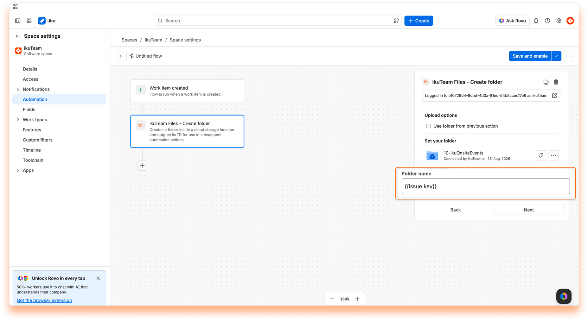Select the Work item created trigger card
Image resolution: width=588 pixels, height=321 pixels.
click(x=187, y=91)
